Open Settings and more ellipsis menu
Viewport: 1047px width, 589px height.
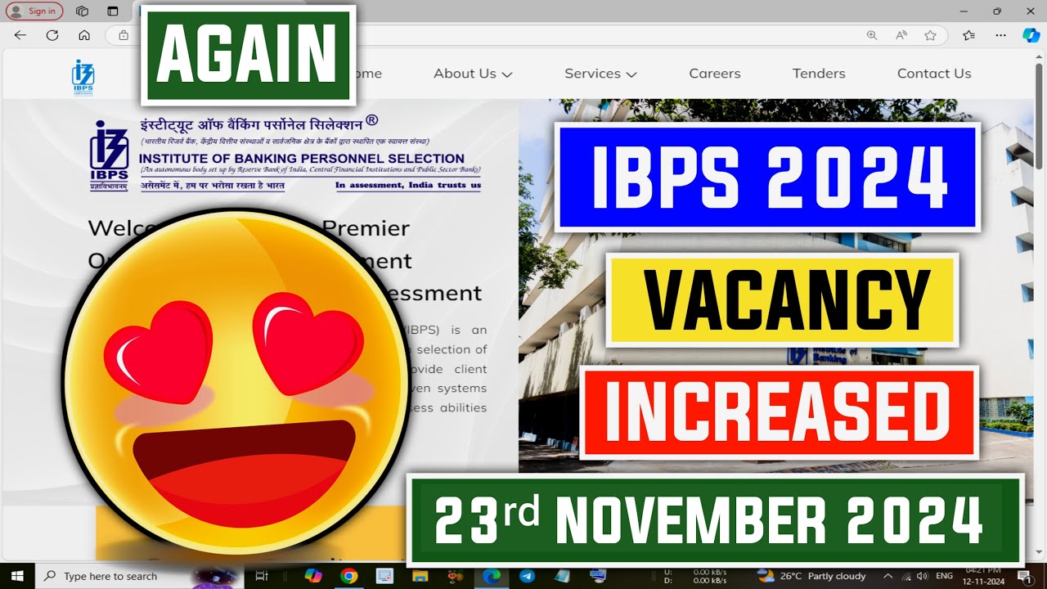[x=1000, y=35]
